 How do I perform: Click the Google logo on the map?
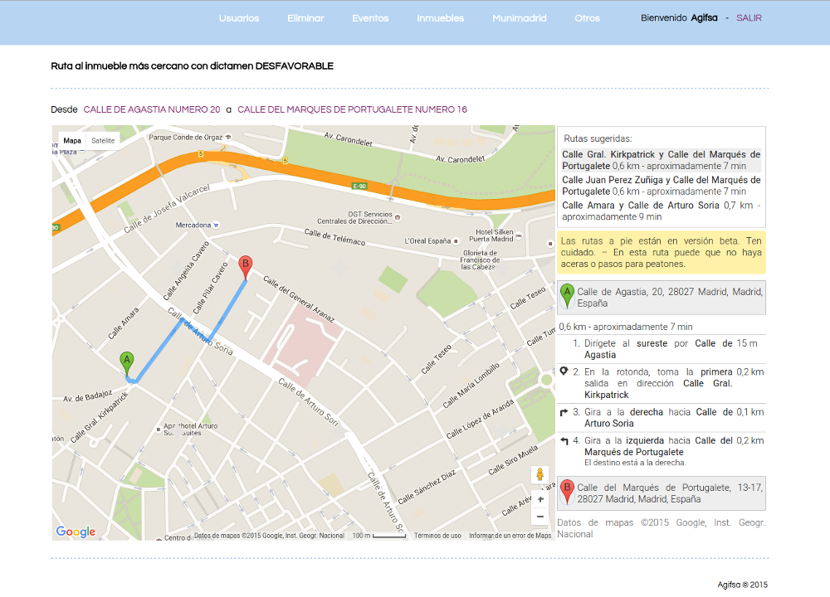point(76,531)
